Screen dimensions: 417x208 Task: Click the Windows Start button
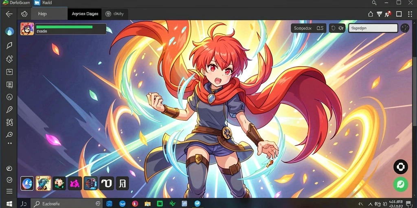coord(9,204)
